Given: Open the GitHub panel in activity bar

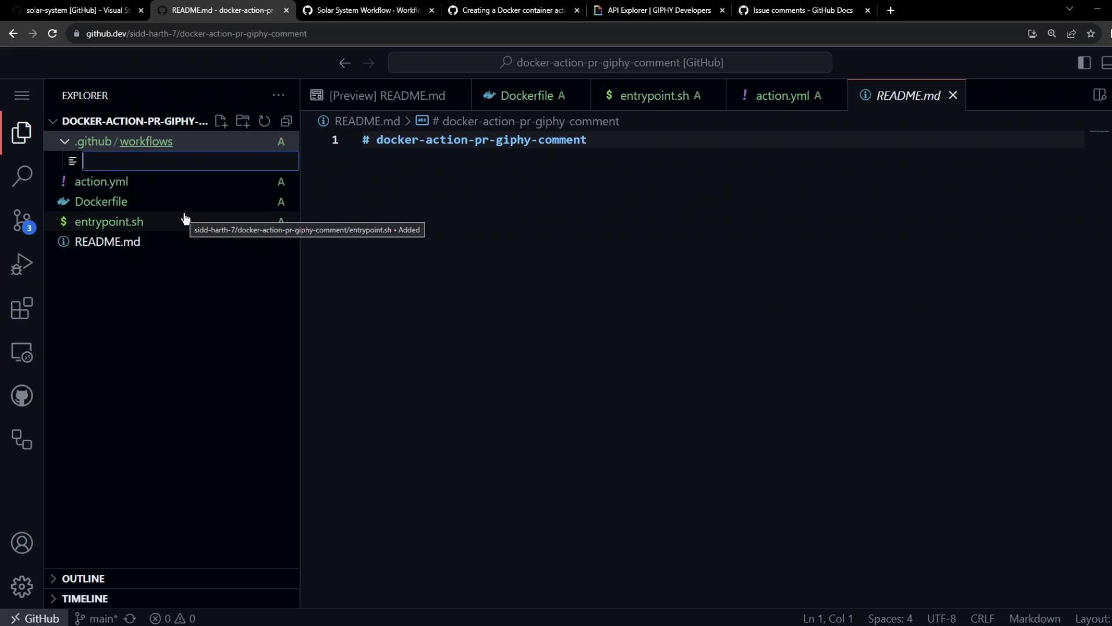Looking at the screenshot, I should (22, 396).
